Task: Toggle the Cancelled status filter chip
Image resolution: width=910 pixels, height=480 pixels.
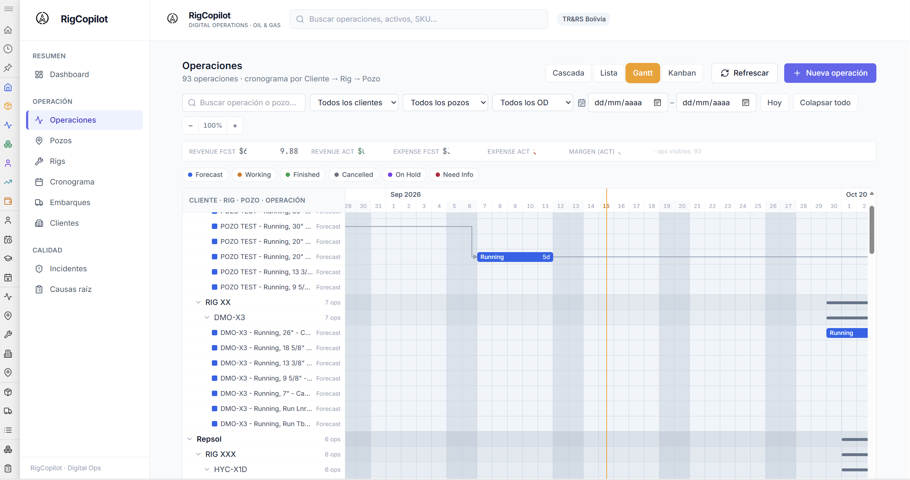Action: [354, 175]
